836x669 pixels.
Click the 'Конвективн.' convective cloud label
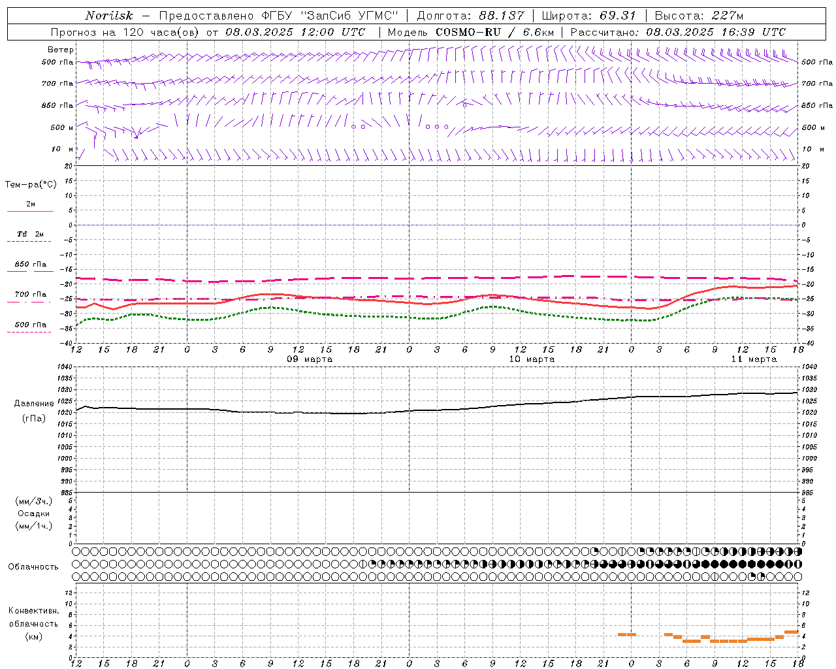pos(34,611)
